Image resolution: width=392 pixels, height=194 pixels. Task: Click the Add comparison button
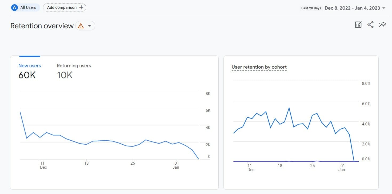pyautogui.click(x=64, y=7)
